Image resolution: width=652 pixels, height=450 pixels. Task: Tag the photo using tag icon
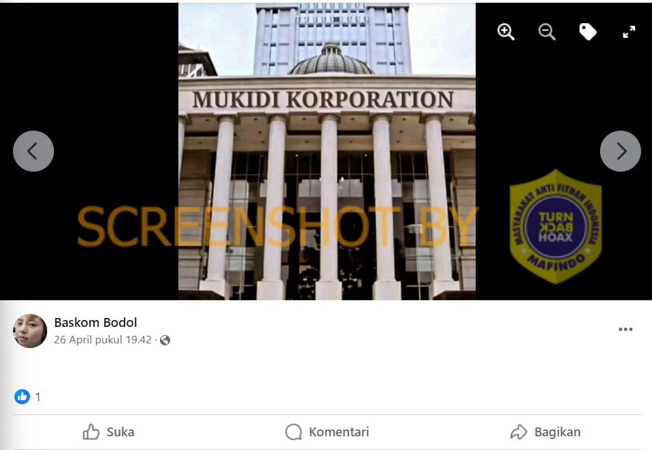point(588,32)
